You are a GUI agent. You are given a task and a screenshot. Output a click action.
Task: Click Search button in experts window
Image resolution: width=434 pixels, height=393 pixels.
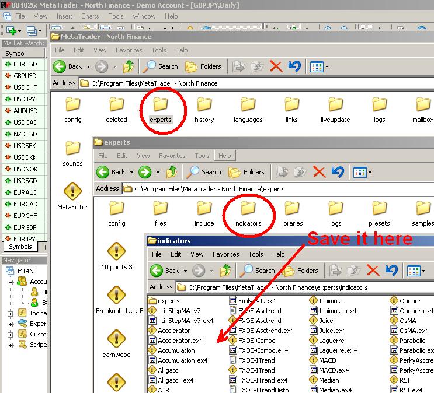coord(203,172)
